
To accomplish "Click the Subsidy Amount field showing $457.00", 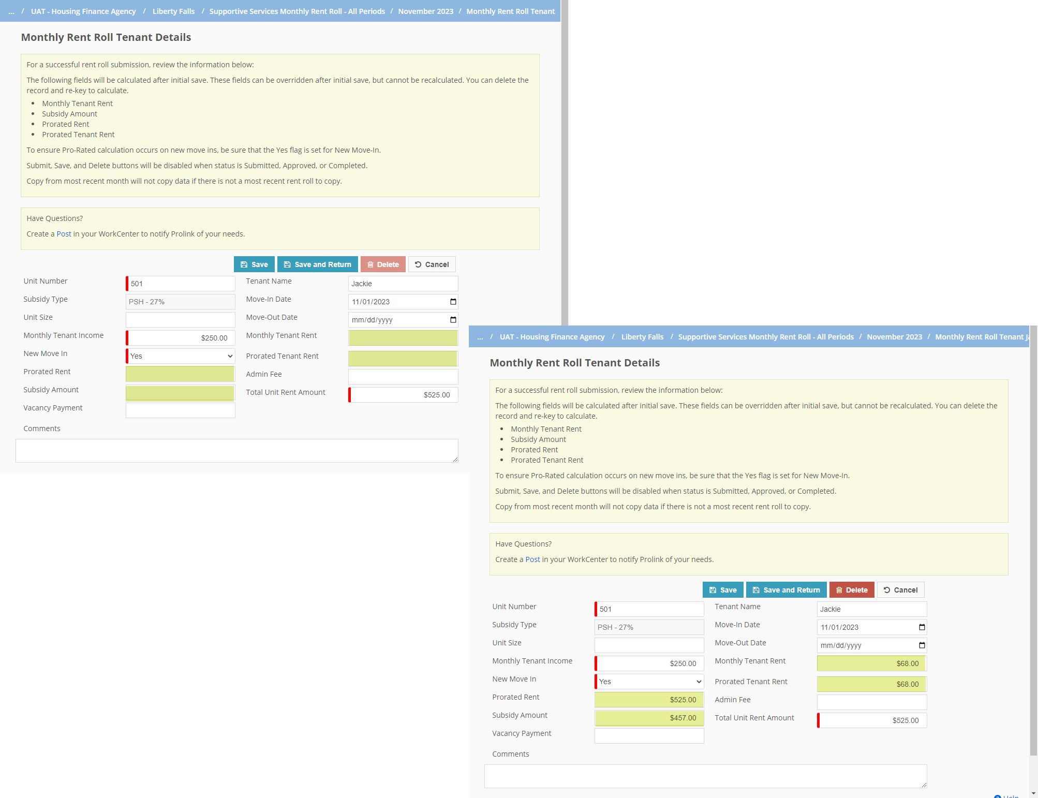I will (x=649, y=718).
